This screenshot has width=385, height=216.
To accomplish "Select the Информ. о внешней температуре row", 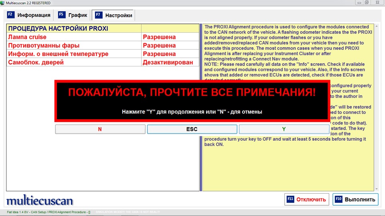I will click(x=103, y=54).
